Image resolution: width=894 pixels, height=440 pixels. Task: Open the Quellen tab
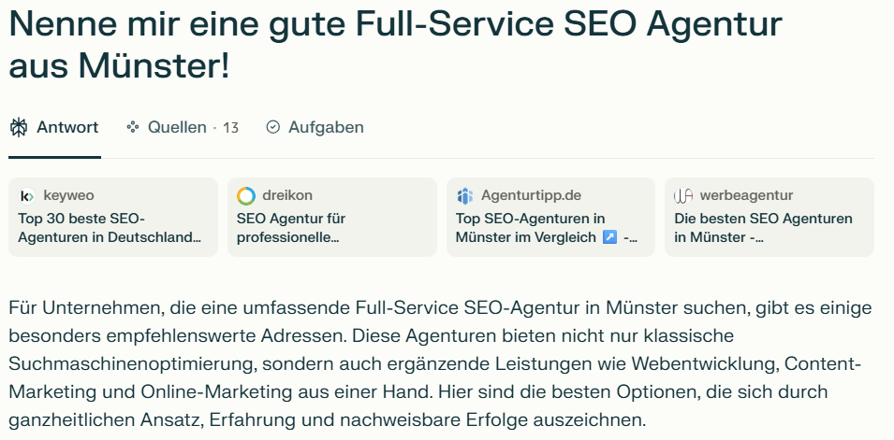[x=183, y=127]
